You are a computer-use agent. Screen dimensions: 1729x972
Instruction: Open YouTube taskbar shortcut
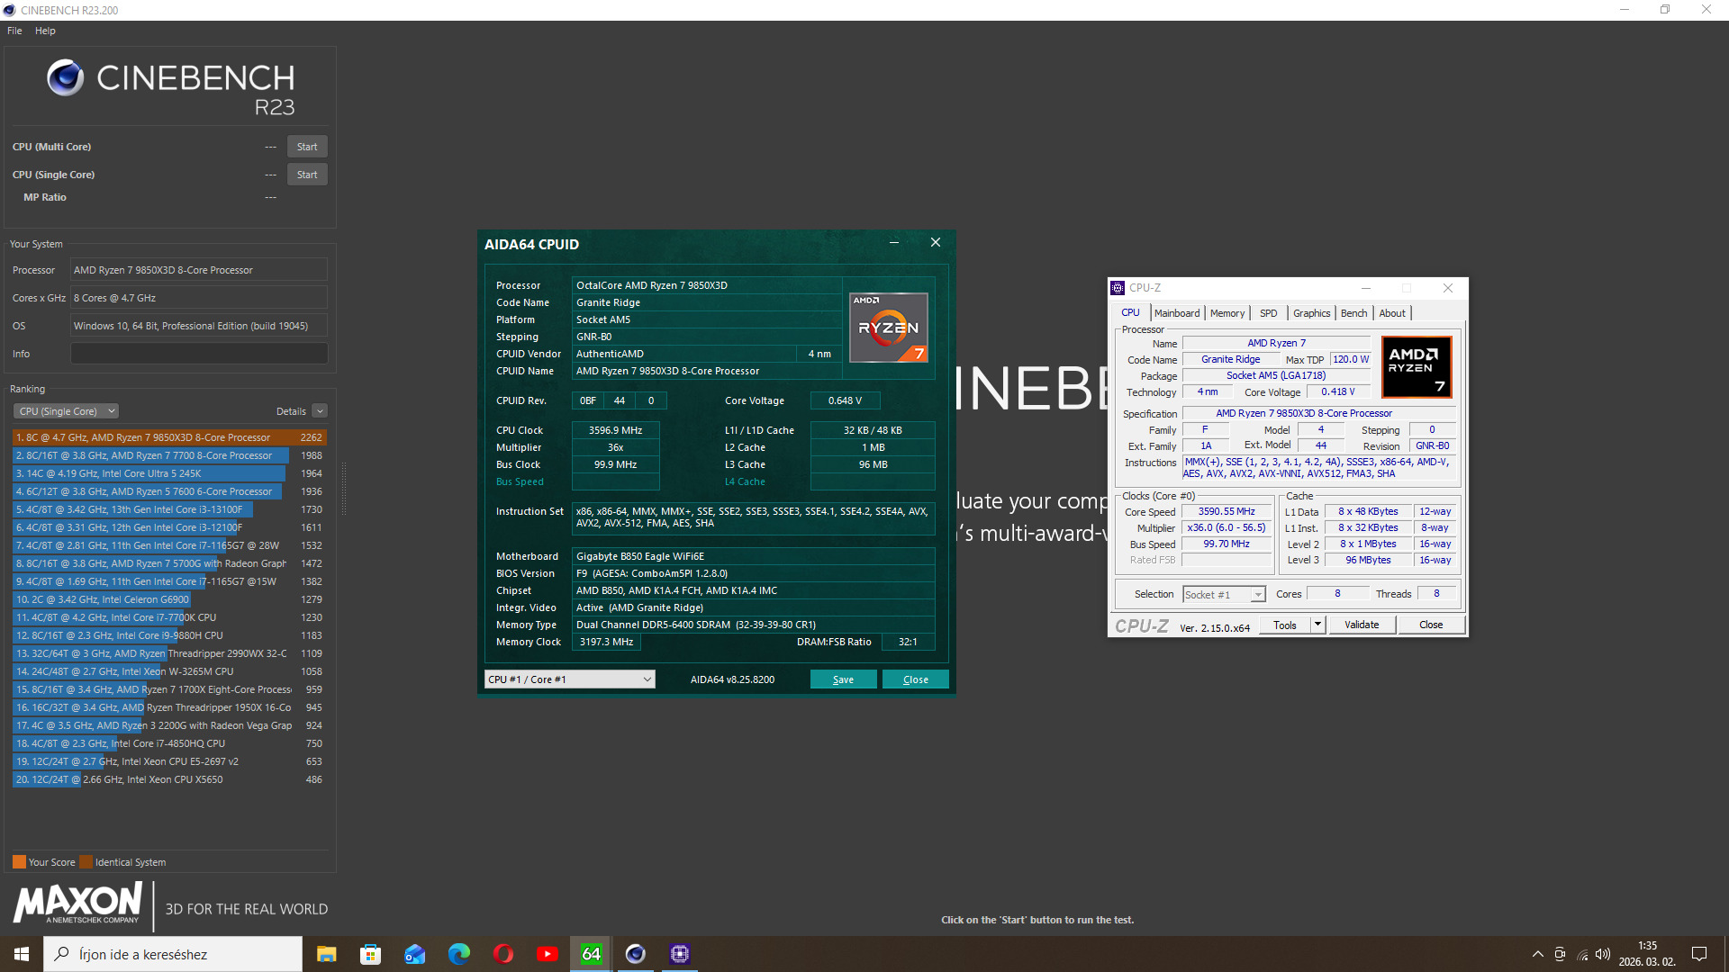click(x=547, y=954)
